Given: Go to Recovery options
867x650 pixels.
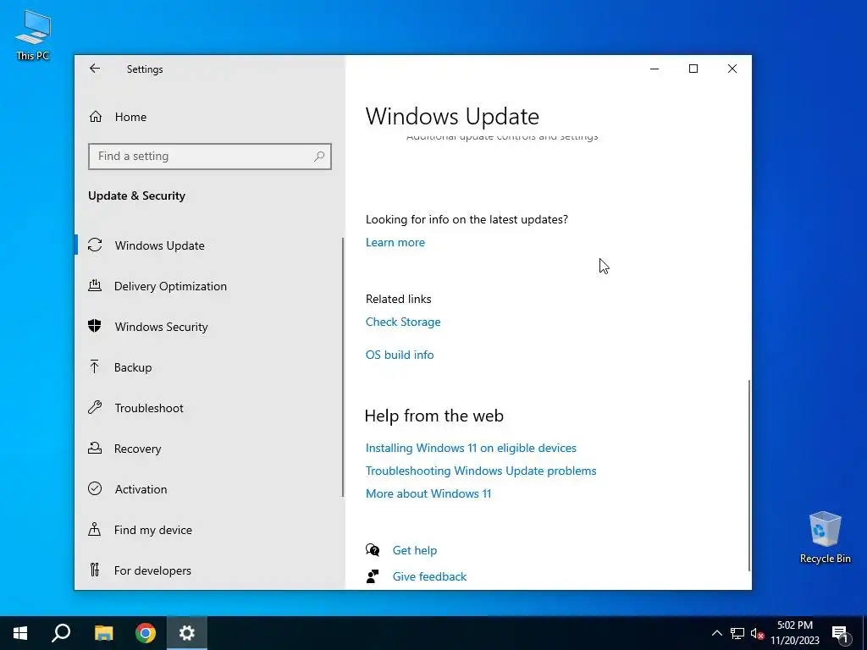Looking at the screenshot, I should 209,449.
